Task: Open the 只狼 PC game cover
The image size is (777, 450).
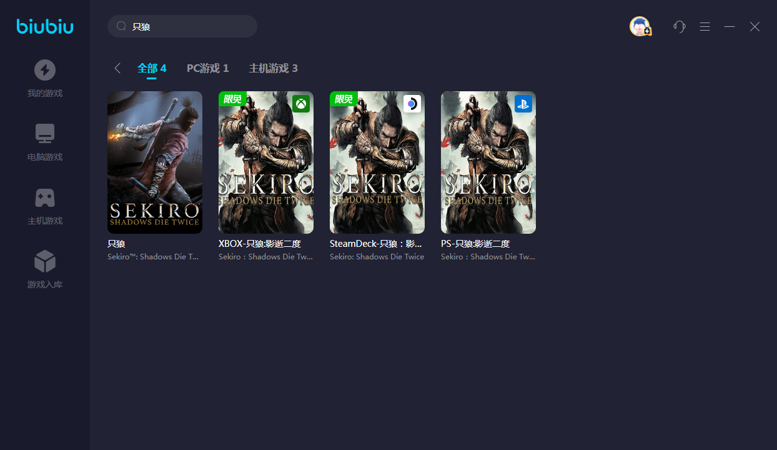Action: [155, 162]
